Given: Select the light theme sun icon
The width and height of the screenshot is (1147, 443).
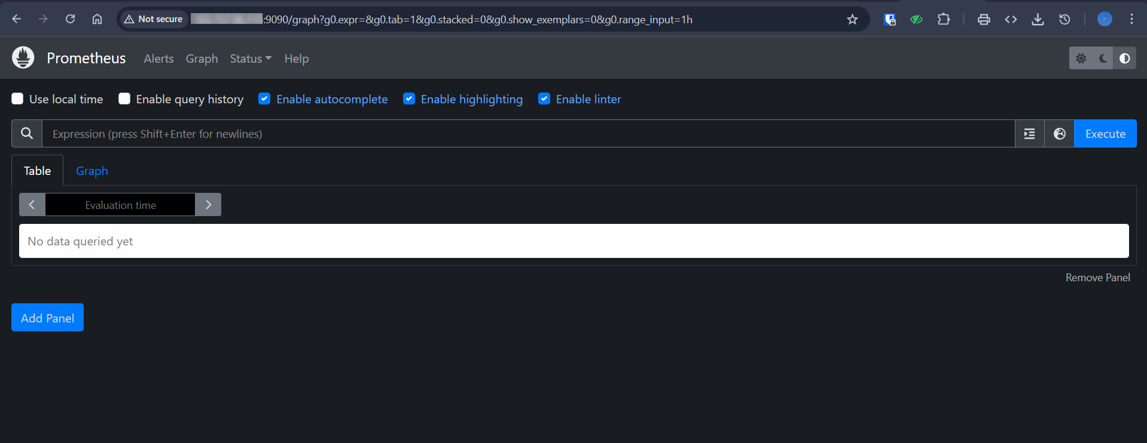Looking at the screenshot, I should pos(1081,59).
